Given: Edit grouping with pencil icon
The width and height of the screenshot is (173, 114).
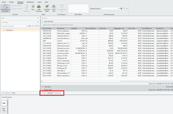Looking at the screenshot, I should tap(35, 26).
